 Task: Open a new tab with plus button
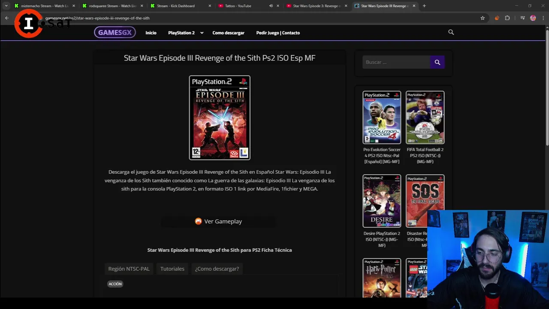pyautogui.click(x=424, y=6)
